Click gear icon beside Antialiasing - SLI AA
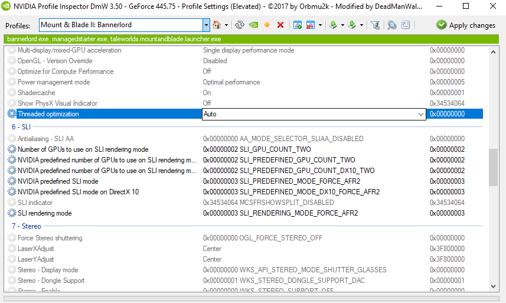The image size is (506, 303). pyautogui.click(x=12, y=138)
